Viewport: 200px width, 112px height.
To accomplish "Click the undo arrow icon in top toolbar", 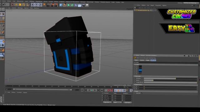I will [x=4, y=5].
